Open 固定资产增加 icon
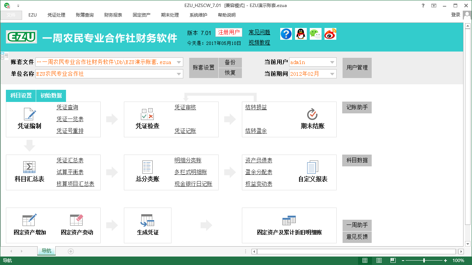 (29, 220)
